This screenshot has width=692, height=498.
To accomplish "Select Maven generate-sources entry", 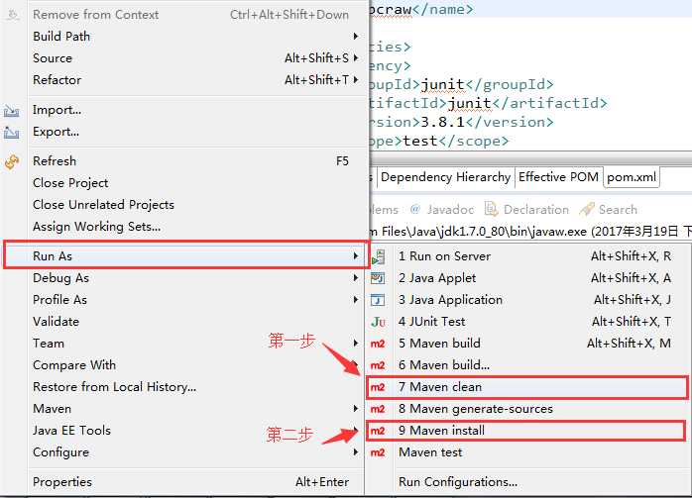I will tap(475, 409).
